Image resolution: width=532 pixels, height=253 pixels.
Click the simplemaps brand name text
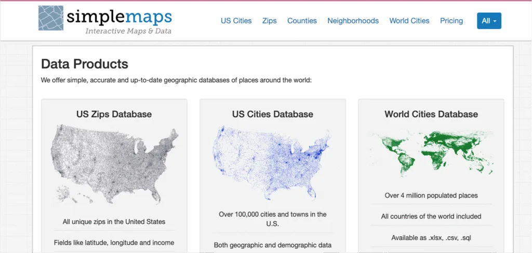click(119, 17)
